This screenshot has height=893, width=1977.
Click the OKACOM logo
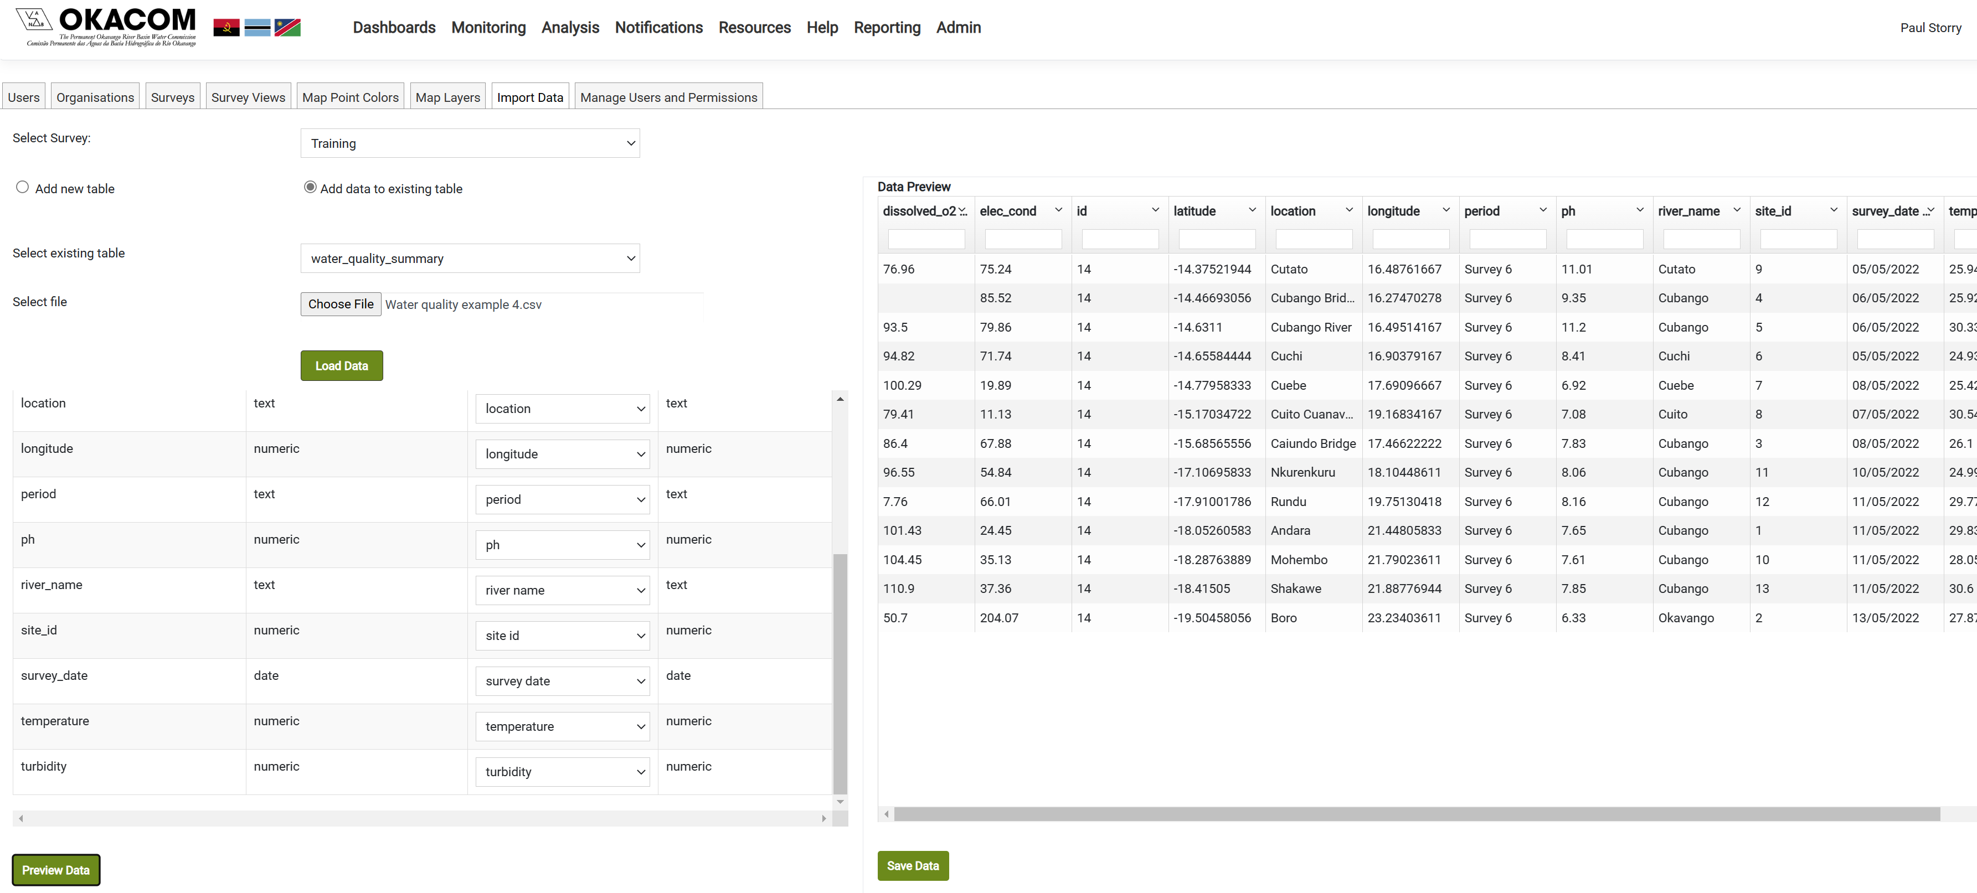106,27
